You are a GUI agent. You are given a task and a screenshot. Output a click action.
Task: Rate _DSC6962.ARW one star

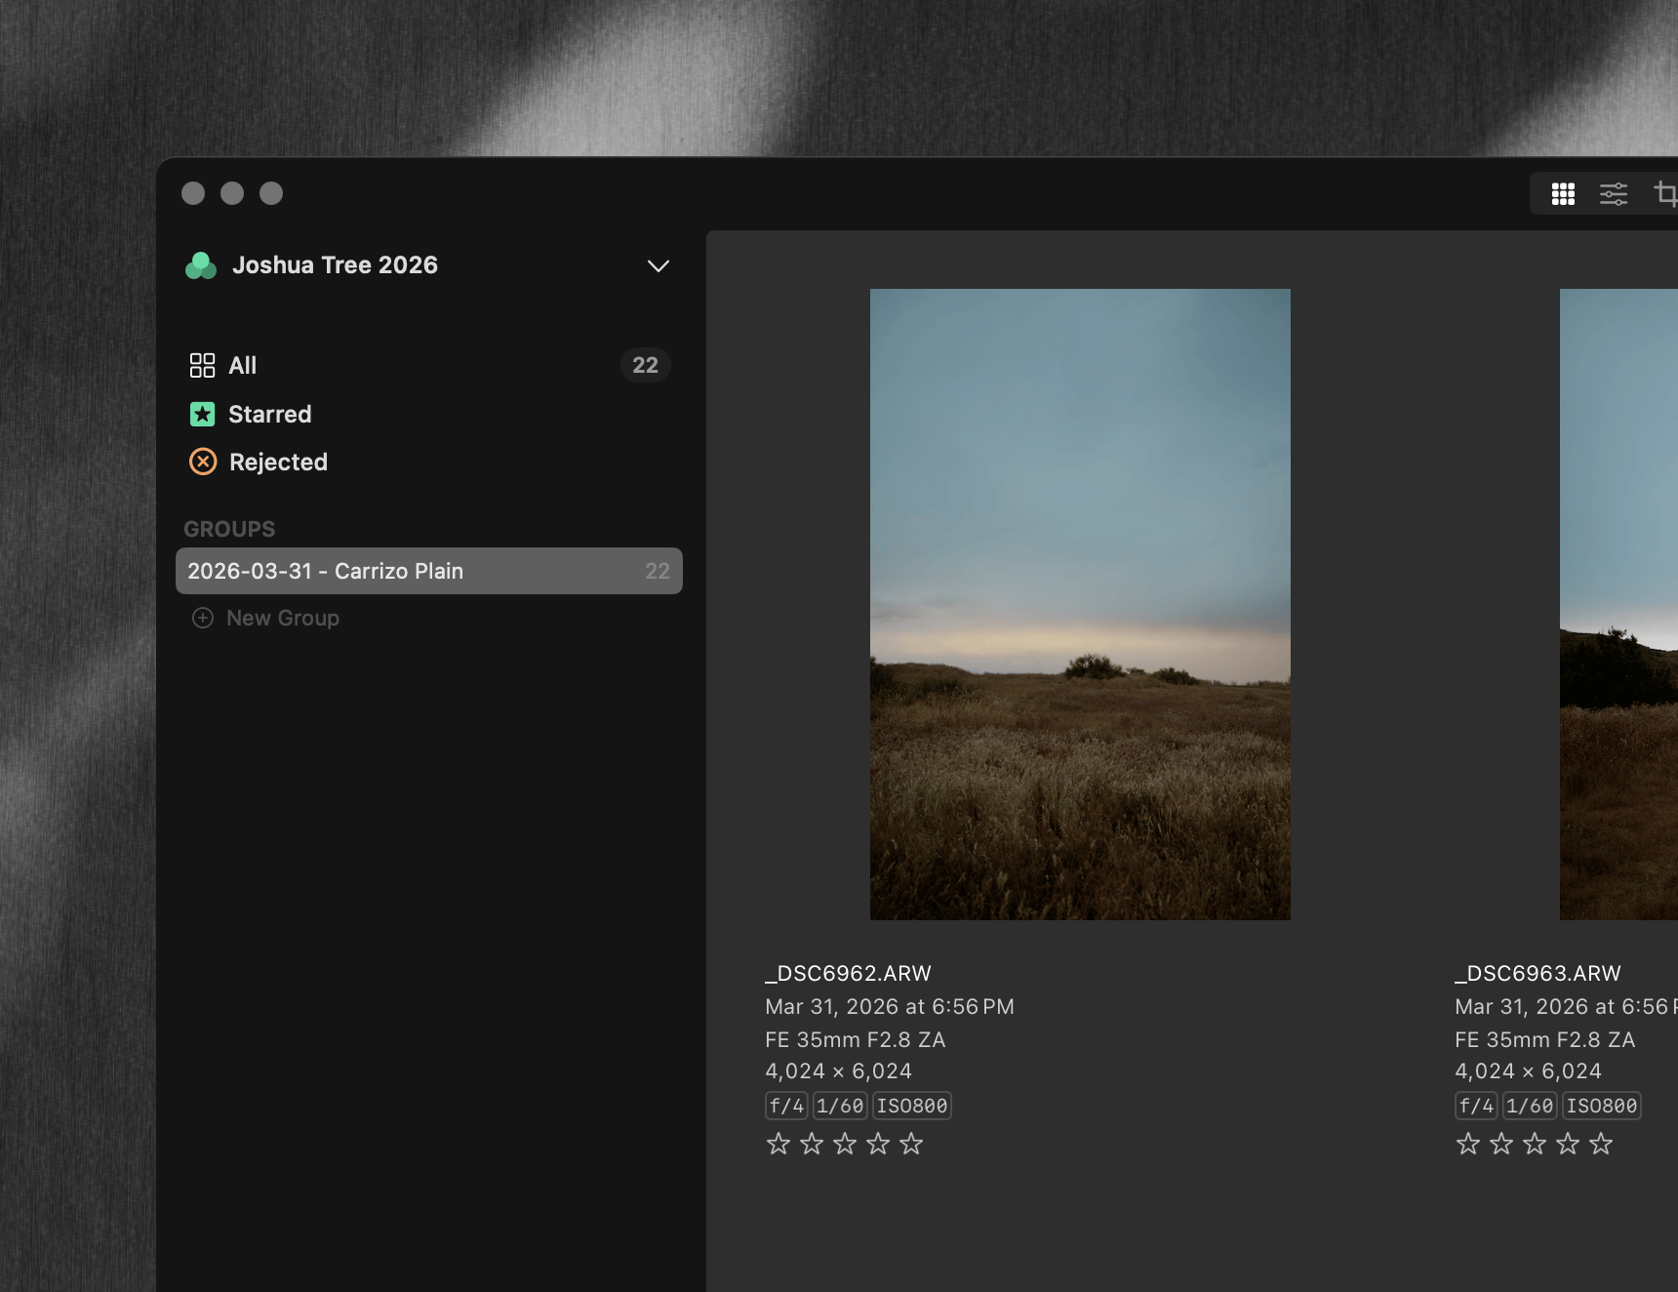tap(778, 1144)
